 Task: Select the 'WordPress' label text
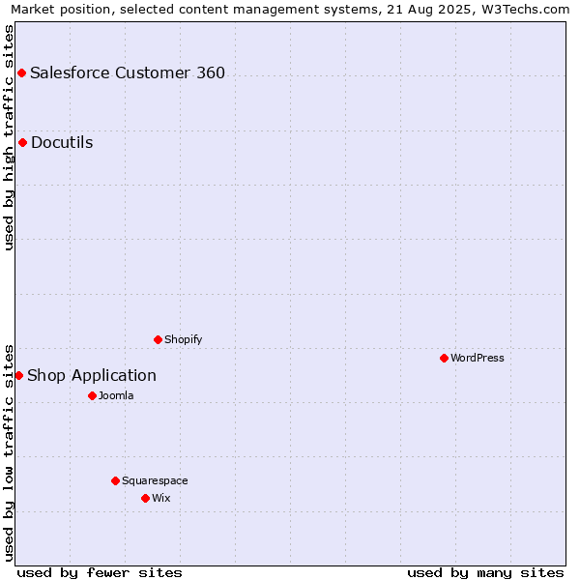(478, 358)
